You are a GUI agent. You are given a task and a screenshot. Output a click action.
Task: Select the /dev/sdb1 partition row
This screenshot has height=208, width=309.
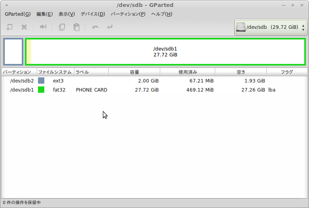tap(154, 90)
